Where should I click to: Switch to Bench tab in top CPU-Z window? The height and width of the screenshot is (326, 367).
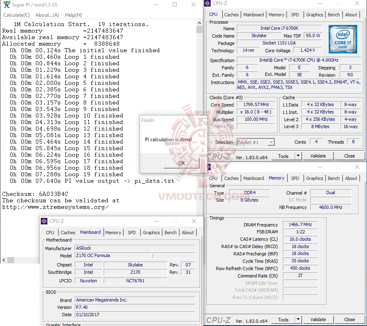pos(334,15)
